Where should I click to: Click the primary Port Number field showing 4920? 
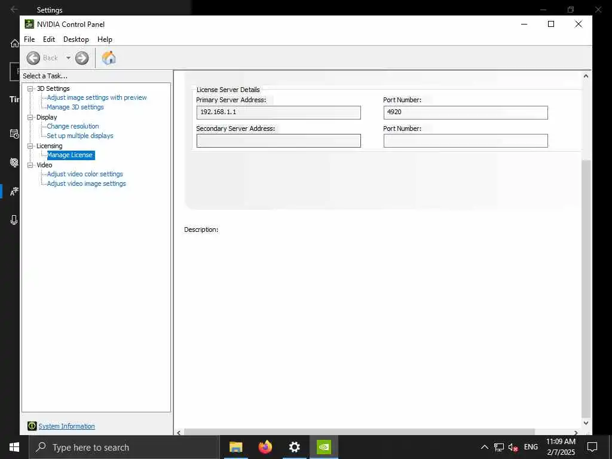pyautogui.click(x=466, y=112)
